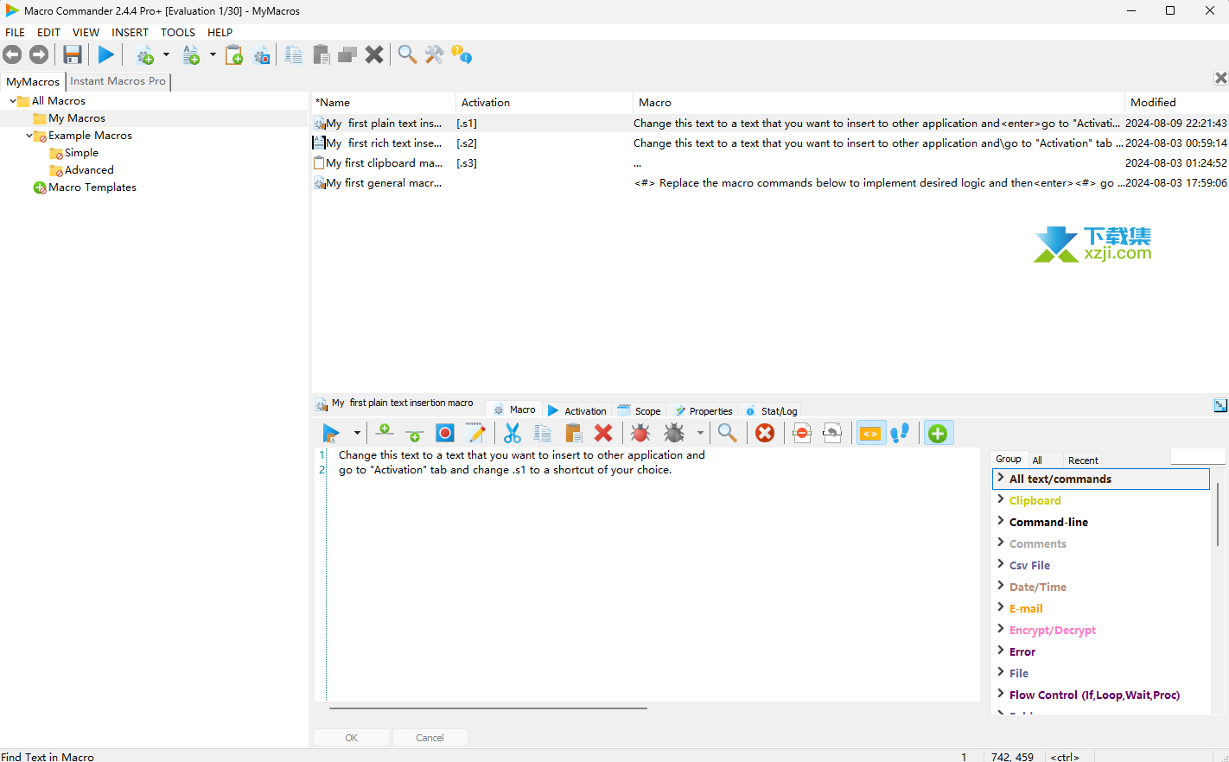The height and width of the screenshot is (762, 1229).
Task: Click the Run macro icon in editor toolbar
Action: pyautogui.click(x=331, y=433)
